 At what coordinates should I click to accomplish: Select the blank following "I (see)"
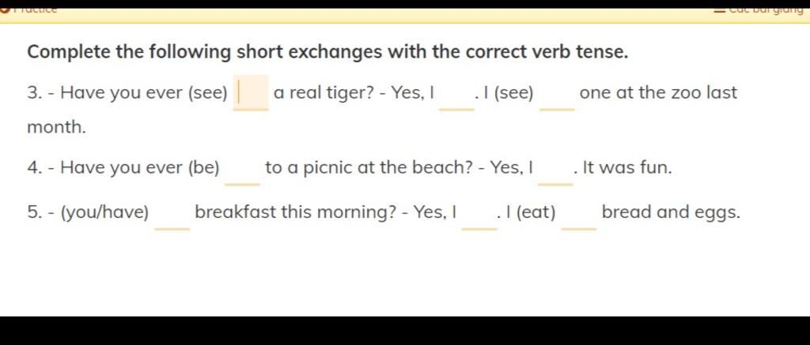pos(557,96)
